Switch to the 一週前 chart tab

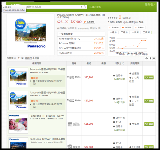(113, 32)
